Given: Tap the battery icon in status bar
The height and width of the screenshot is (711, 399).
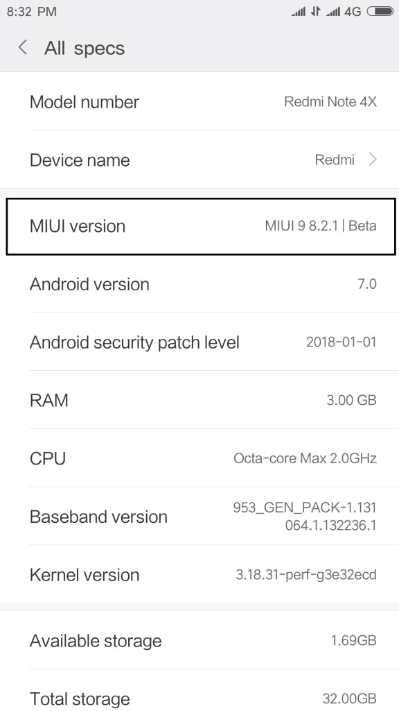Looking at the screenshot, I should click(380, 12).
